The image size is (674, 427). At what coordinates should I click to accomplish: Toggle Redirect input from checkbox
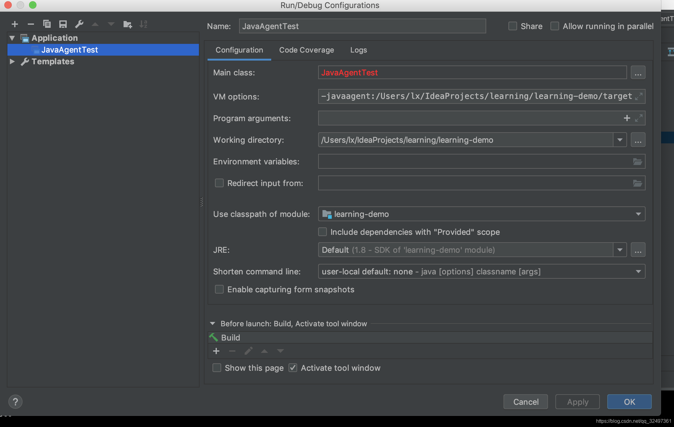(x=219, y=183)
